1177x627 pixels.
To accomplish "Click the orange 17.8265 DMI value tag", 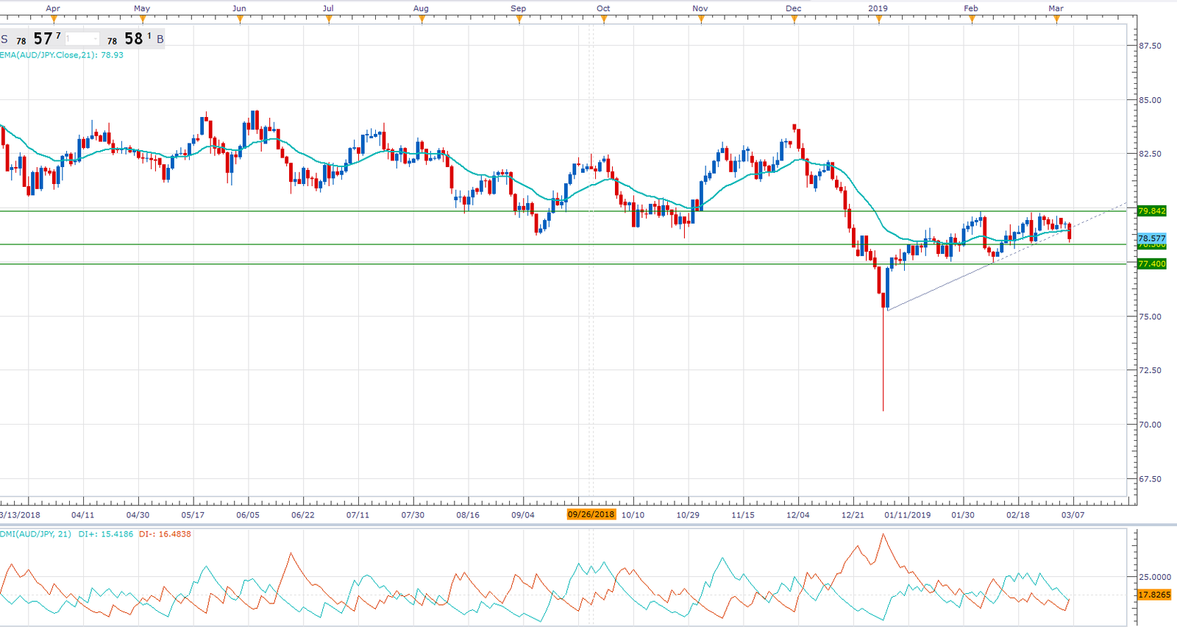I will (x=1153, y=595).
